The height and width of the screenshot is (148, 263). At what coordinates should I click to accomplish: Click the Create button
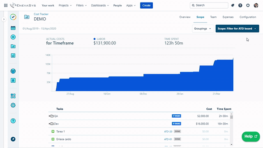click(146, 5)
